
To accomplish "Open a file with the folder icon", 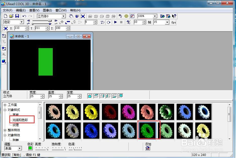I will click(11, 16).
